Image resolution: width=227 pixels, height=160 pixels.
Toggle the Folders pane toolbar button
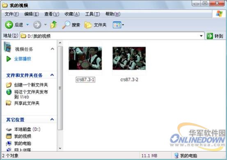click(x=95, y=25)
